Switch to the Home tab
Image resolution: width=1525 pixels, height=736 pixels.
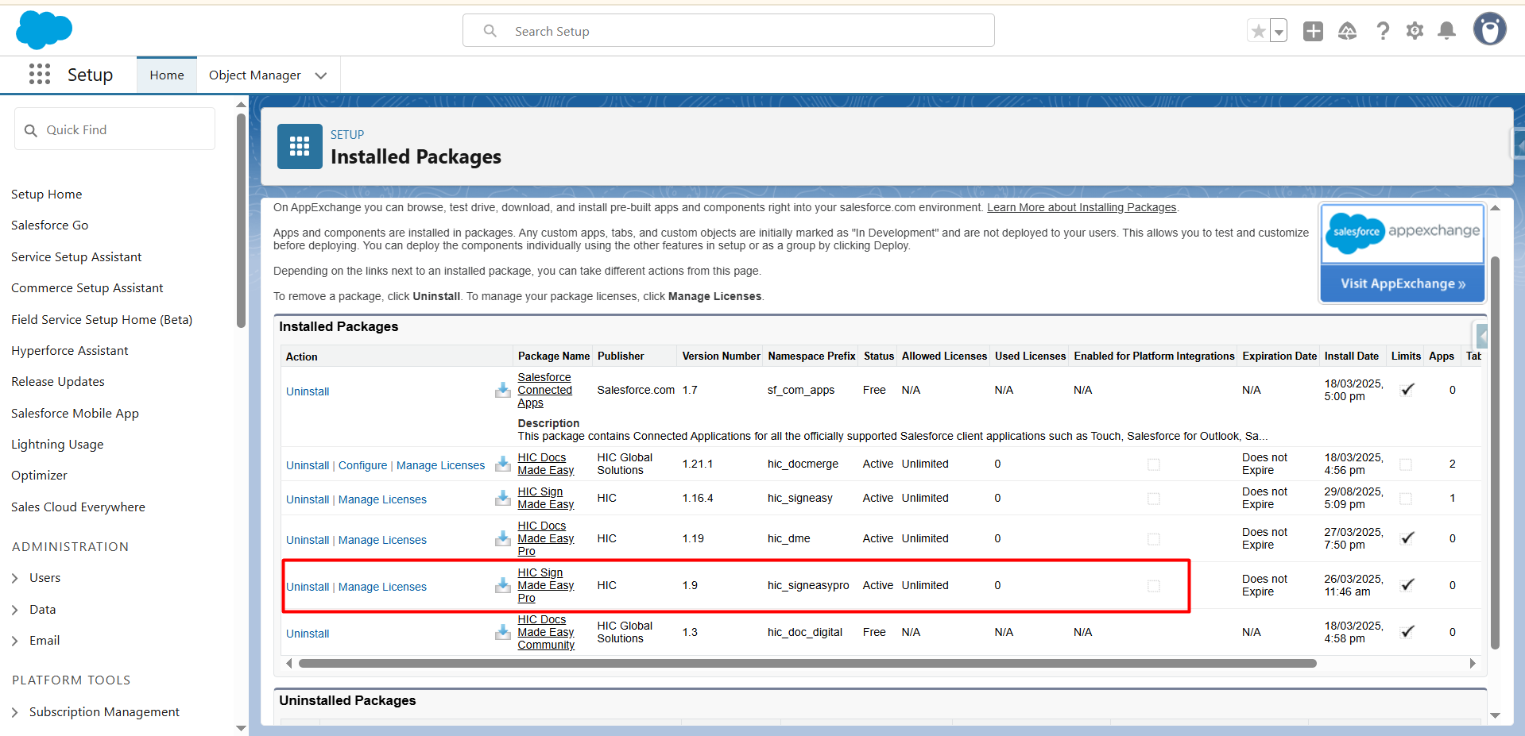tap(167, 75)
